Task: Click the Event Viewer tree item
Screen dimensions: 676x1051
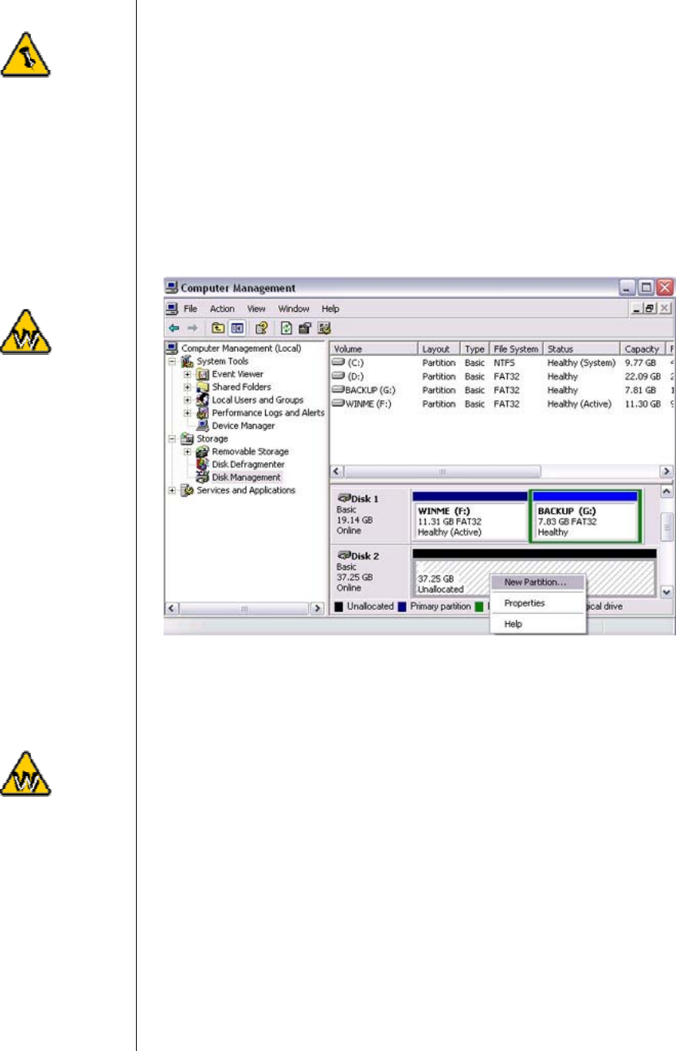Action: (x=237, y=374)
